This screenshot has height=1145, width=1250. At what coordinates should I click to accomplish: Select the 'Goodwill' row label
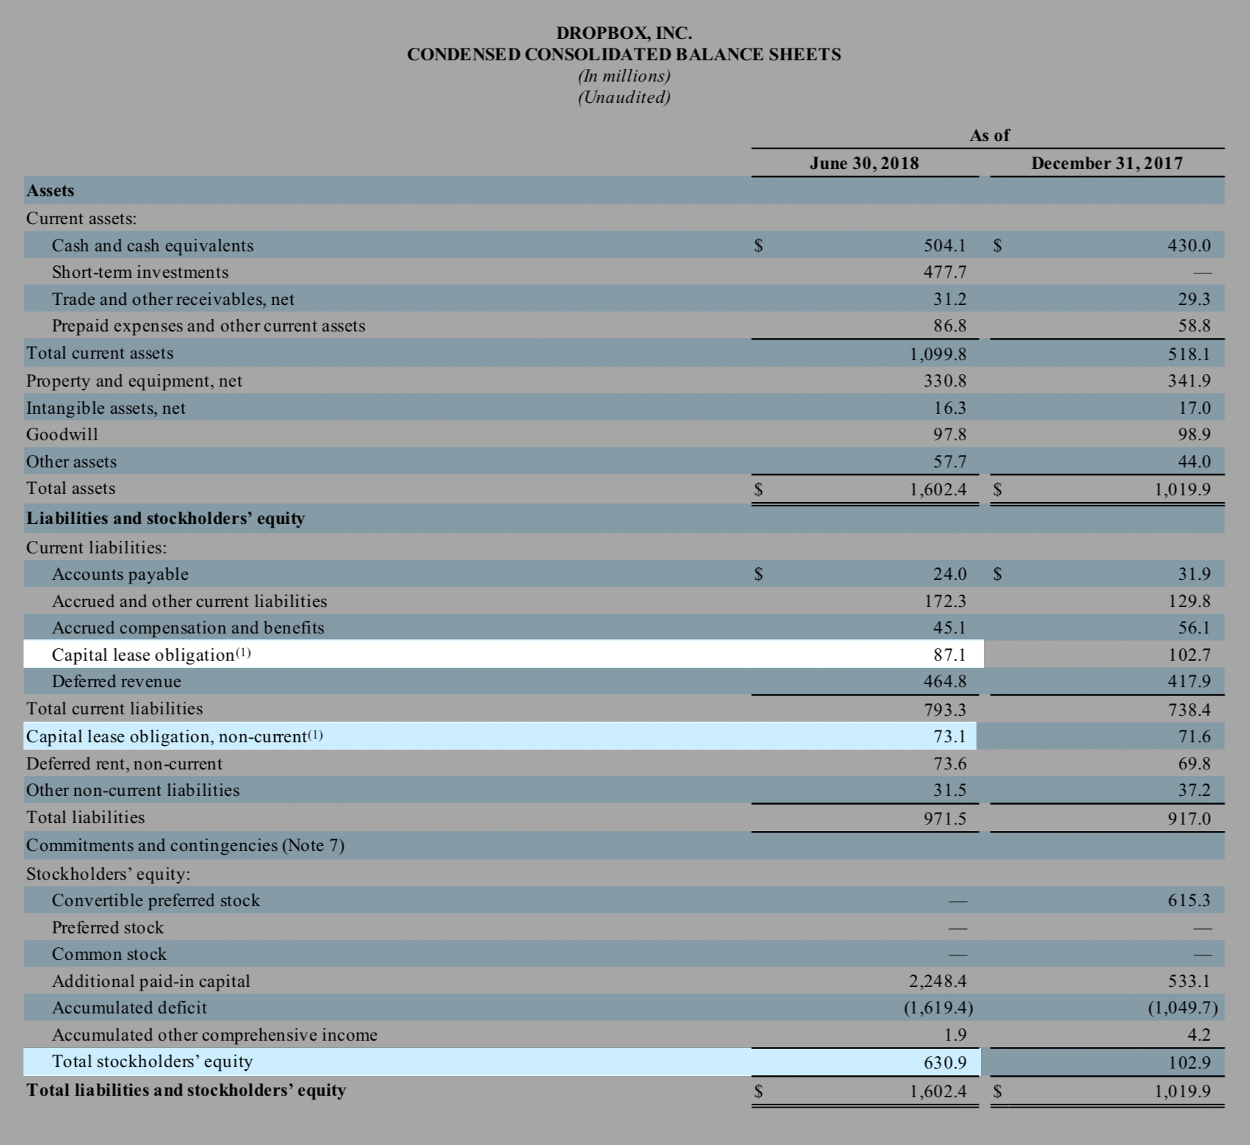pos(62,434)
